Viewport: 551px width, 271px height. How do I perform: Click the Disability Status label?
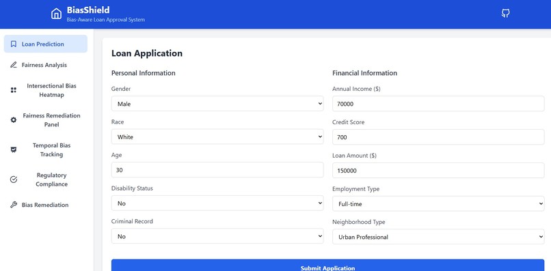click(x=132, y=188)
